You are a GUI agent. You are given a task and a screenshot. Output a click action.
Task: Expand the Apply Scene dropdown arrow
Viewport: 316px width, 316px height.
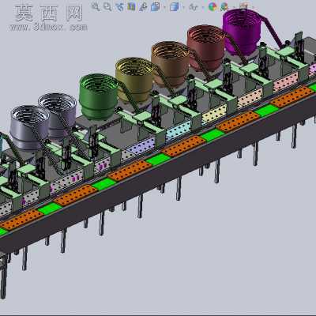coord(234,7)
